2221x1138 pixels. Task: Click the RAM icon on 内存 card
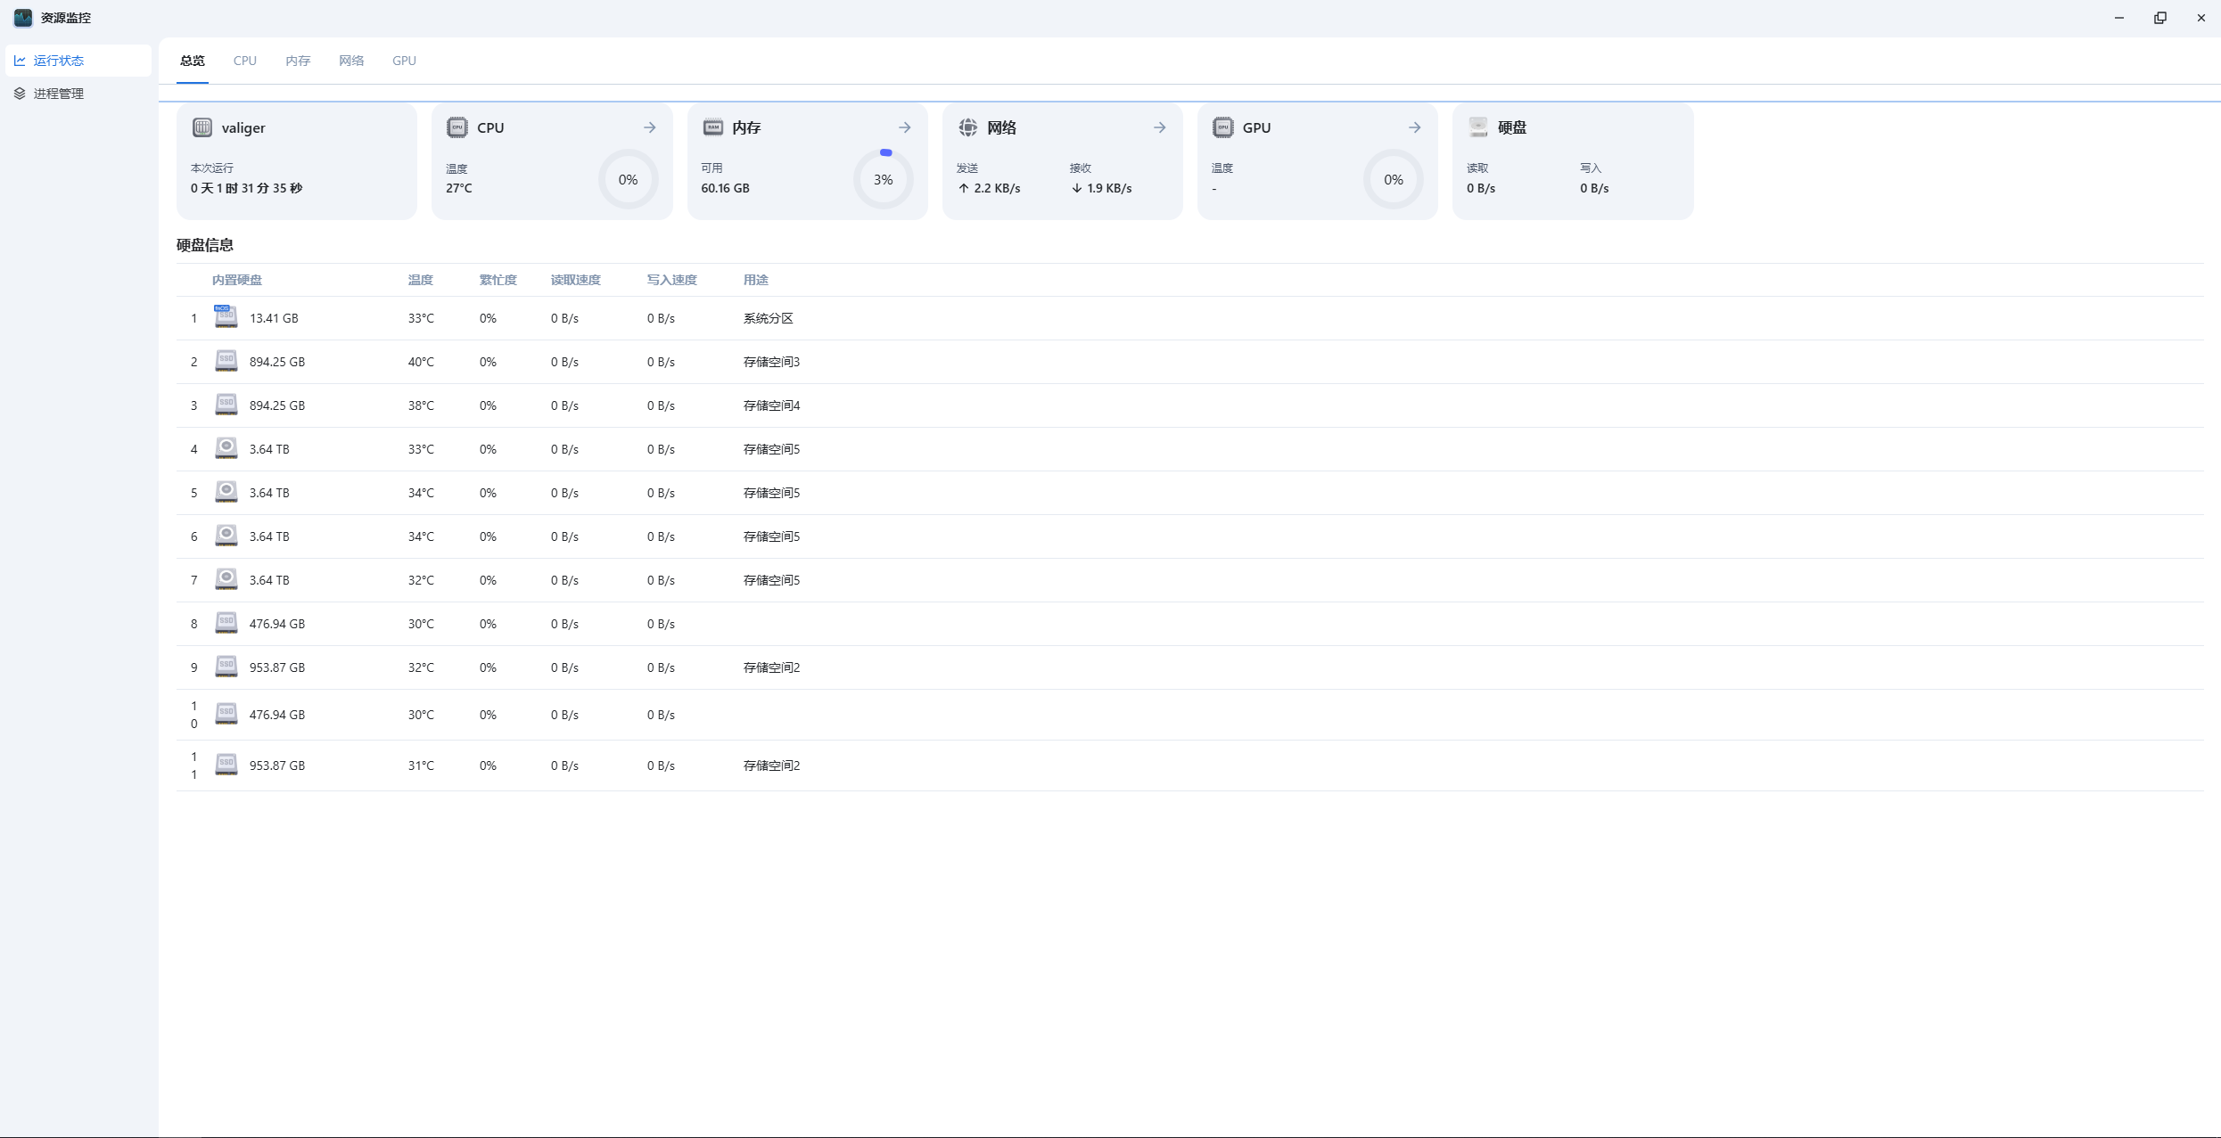click(712, 127)
